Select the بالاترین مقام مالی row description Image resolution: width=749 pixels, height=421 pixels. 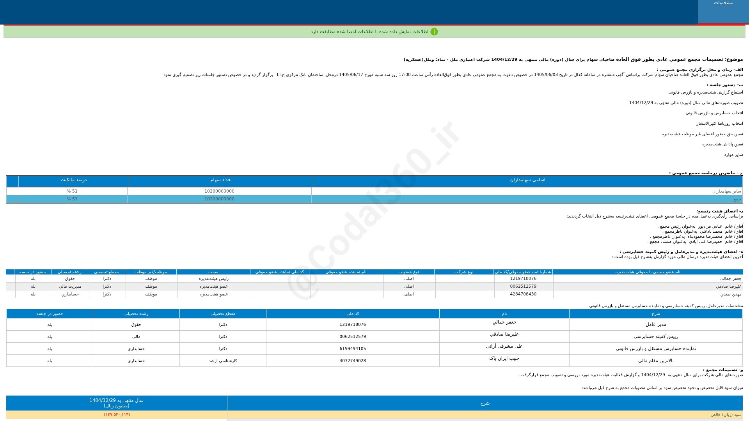point(656,361)
